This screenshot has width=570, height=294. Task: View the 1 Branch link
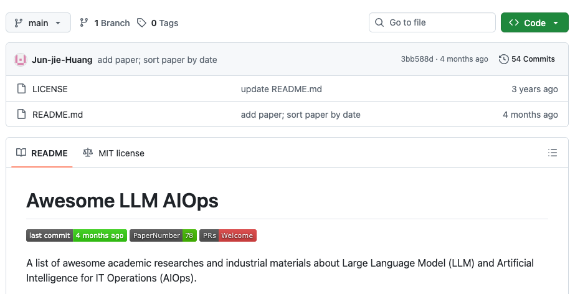click(x=105, y=23)
